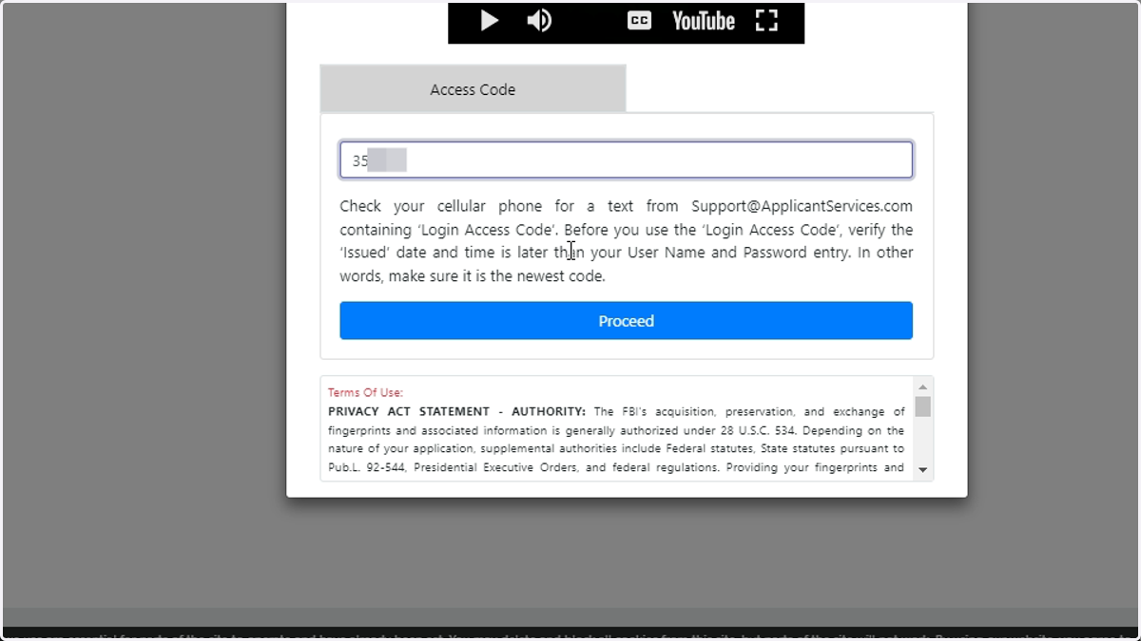Toggle closed captions CC icon
Image resolution: width=1141 pixels, height=641 pixels.
[x=640, y=21]
